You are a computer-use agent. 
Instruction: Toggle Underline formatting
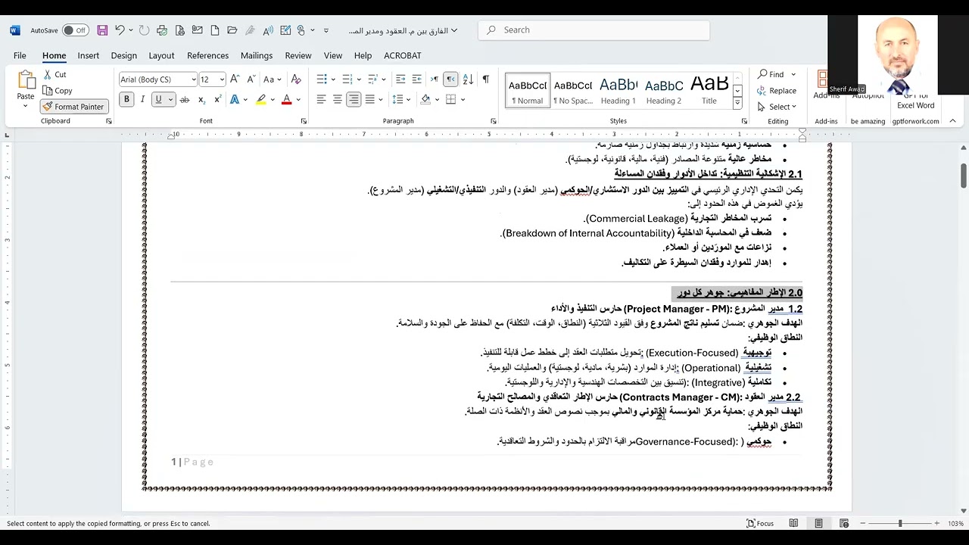point(158,99)
